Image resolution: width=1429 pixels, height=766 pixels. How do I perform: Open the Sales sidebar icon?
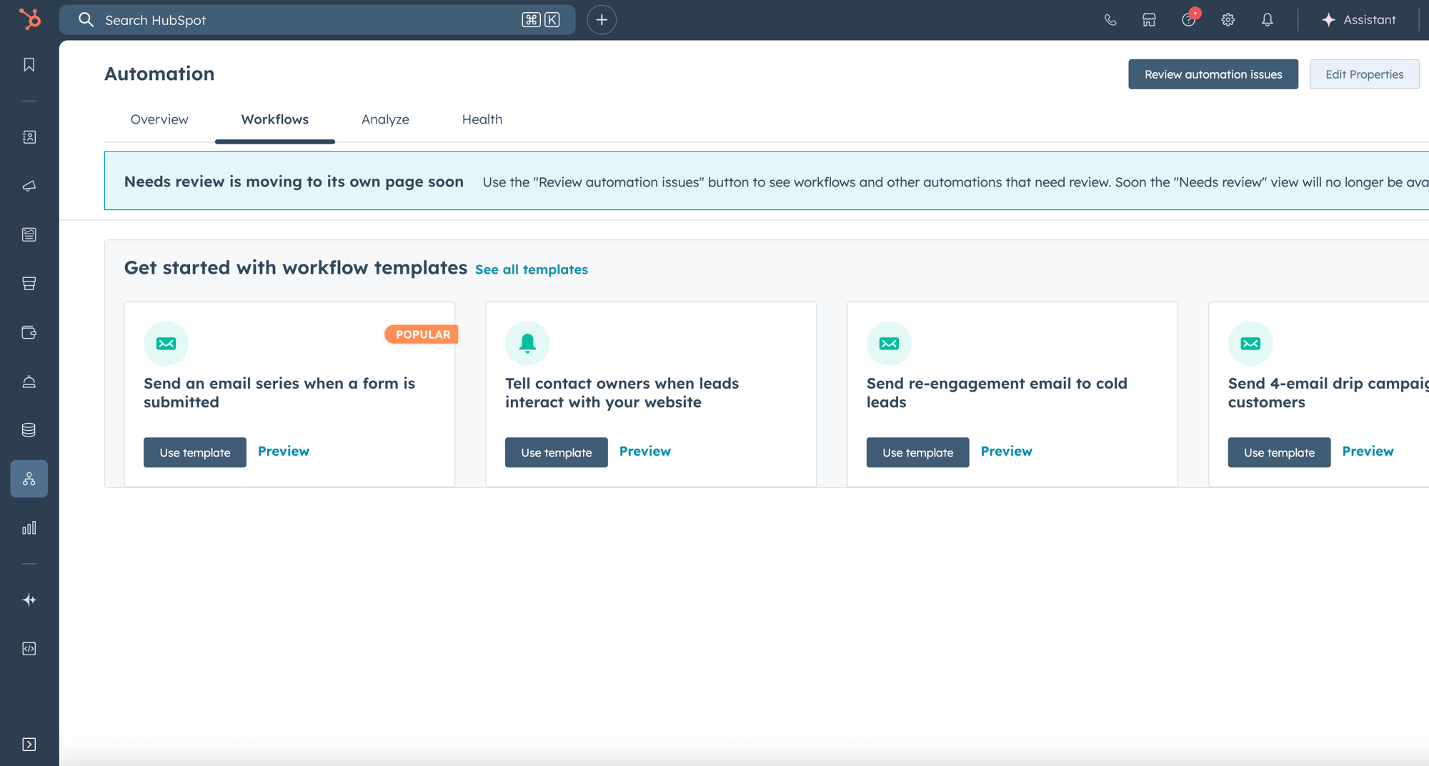pos(29,284)
